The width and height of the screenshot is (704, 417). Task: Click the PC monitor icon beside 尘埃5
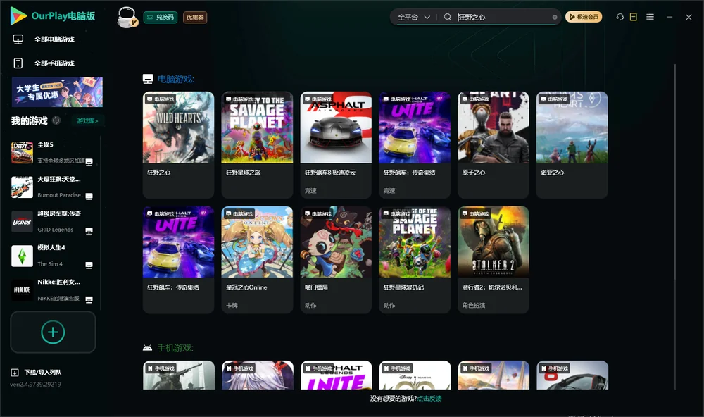[x=89, y=162]
